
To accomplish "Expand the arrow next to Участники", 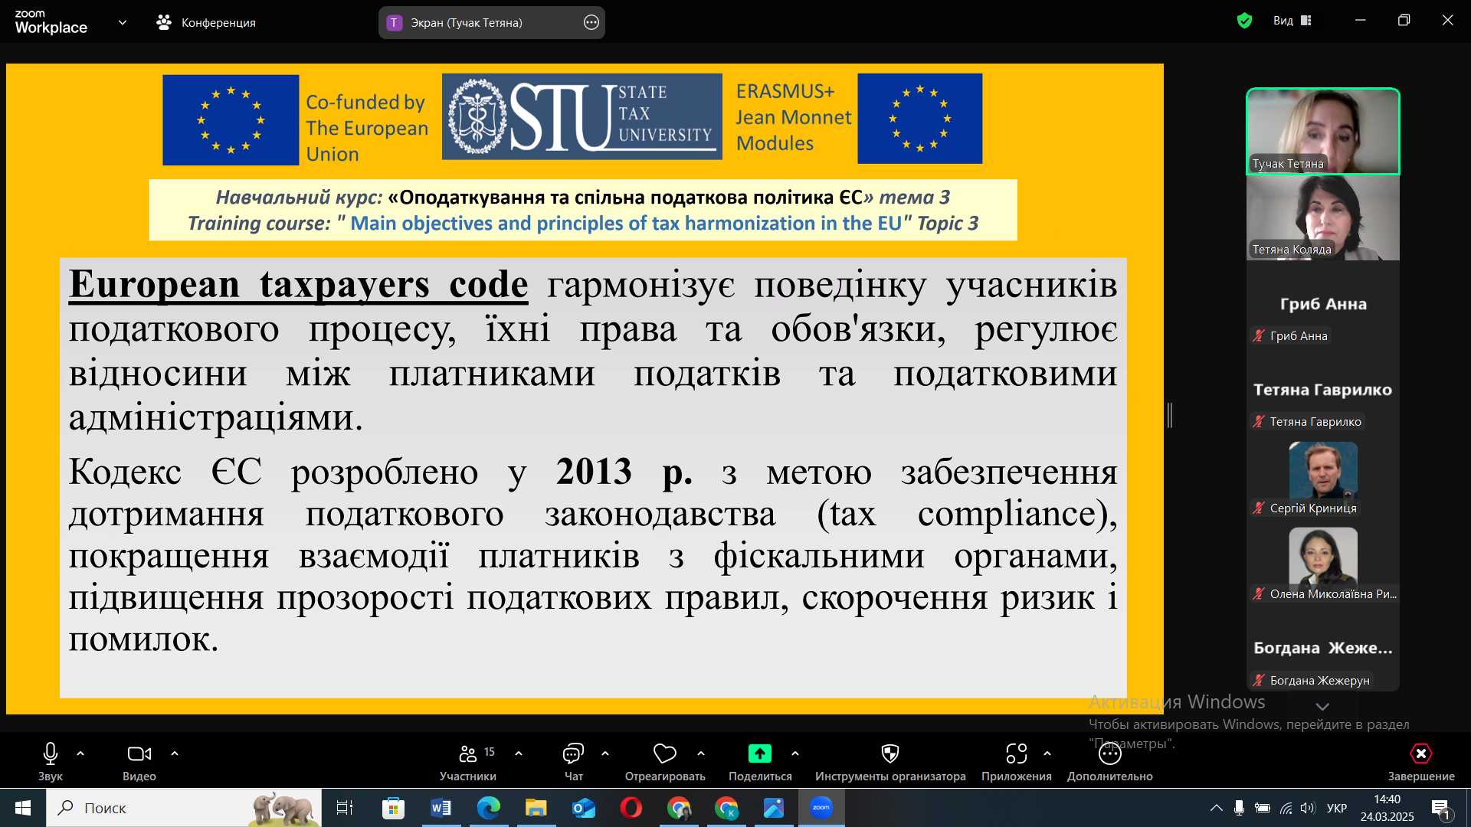I will (519, 753).
